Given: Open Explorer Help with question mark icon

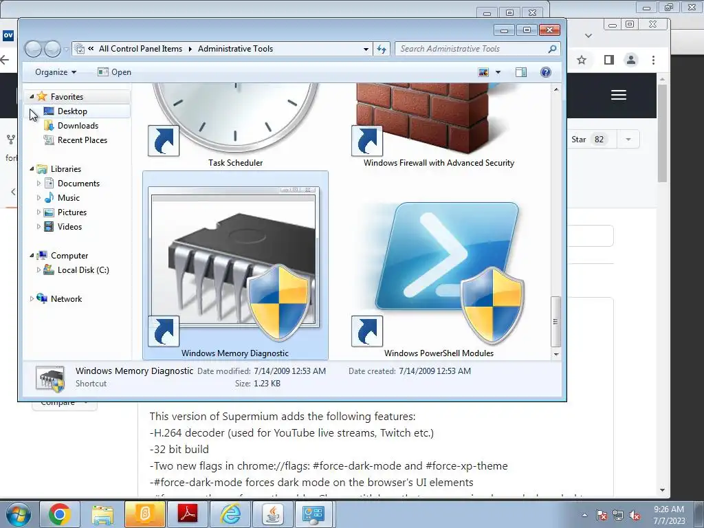Looking at the screenshot, I should click(x=545, y=72).
